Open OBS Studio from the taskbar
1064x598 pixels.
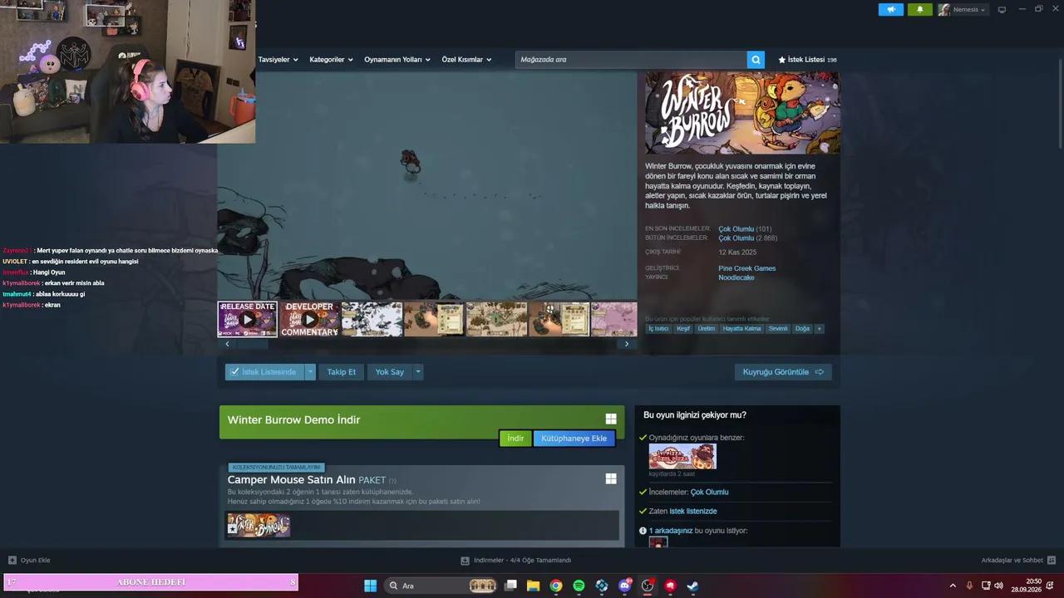tap(648, 586)
